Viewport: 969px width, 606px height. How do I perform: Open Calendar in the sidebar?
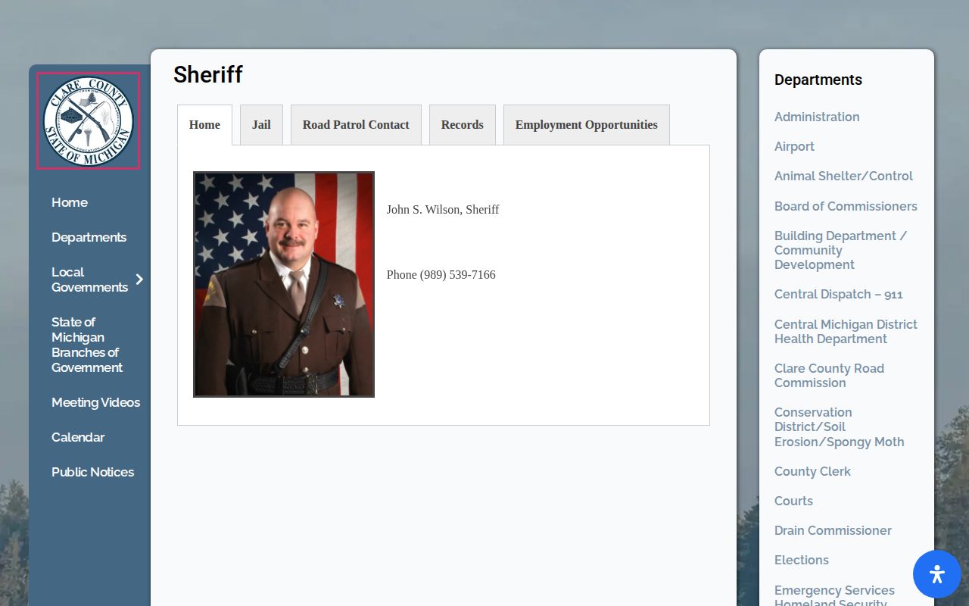[78, 437]
